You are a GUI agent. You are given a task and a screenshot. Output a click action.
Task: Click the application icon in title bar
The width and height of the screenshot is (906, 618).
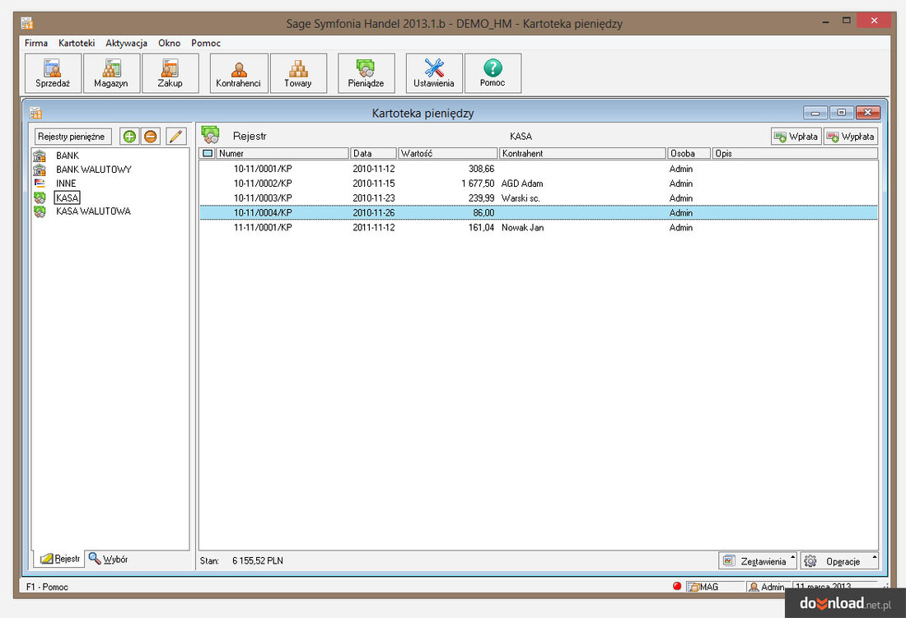(x=26, y=23)
